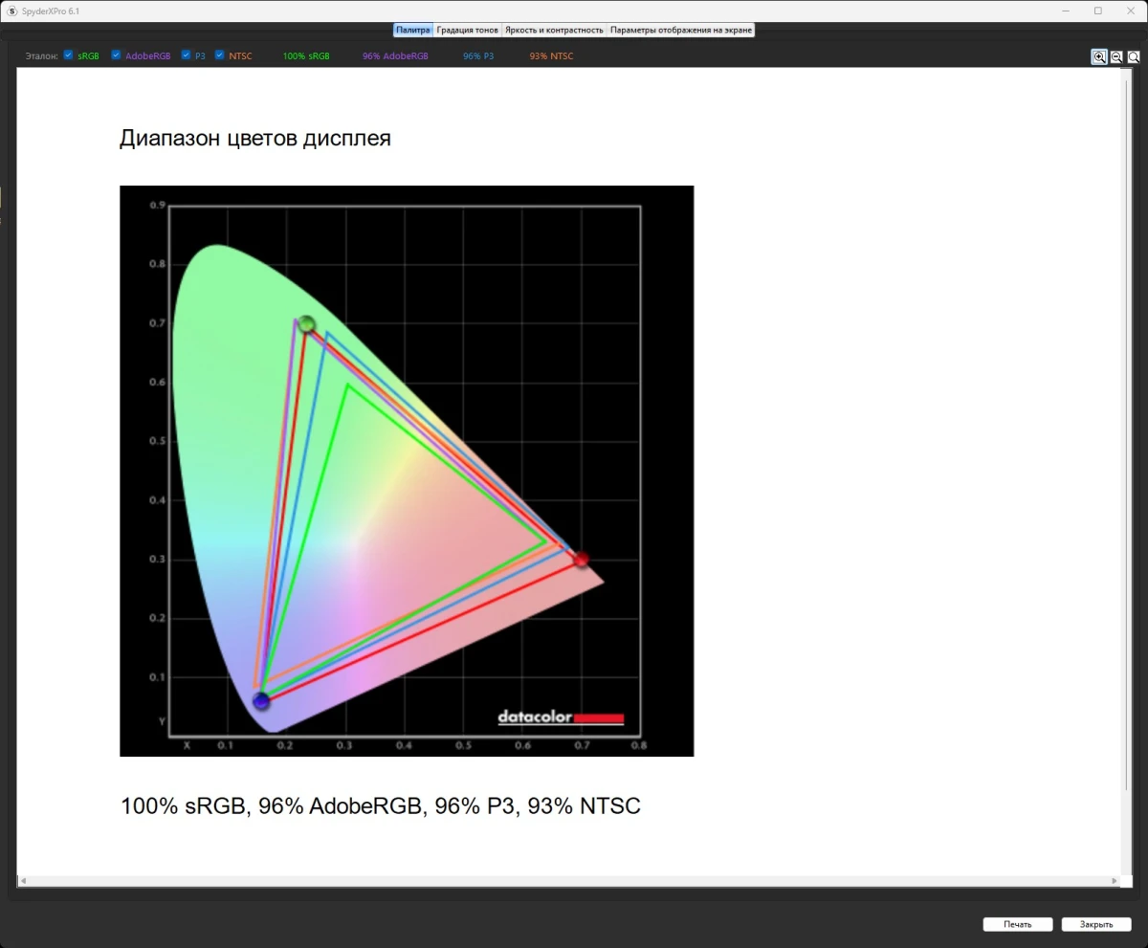Click the reset zoom magnifier icon
The height and width of the screenshot is (948, 1148).
pyautogui.click(x=1134, y=57)
